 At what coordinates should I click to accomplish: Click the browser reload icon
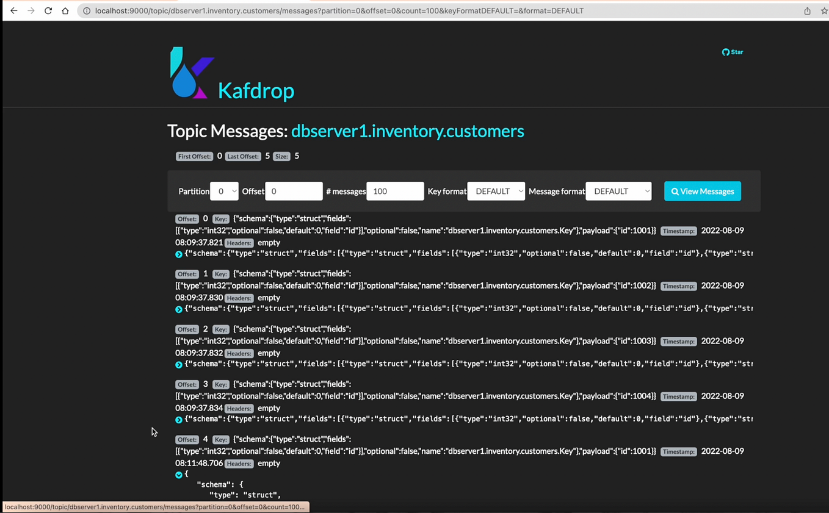click(x=48, y=10)
